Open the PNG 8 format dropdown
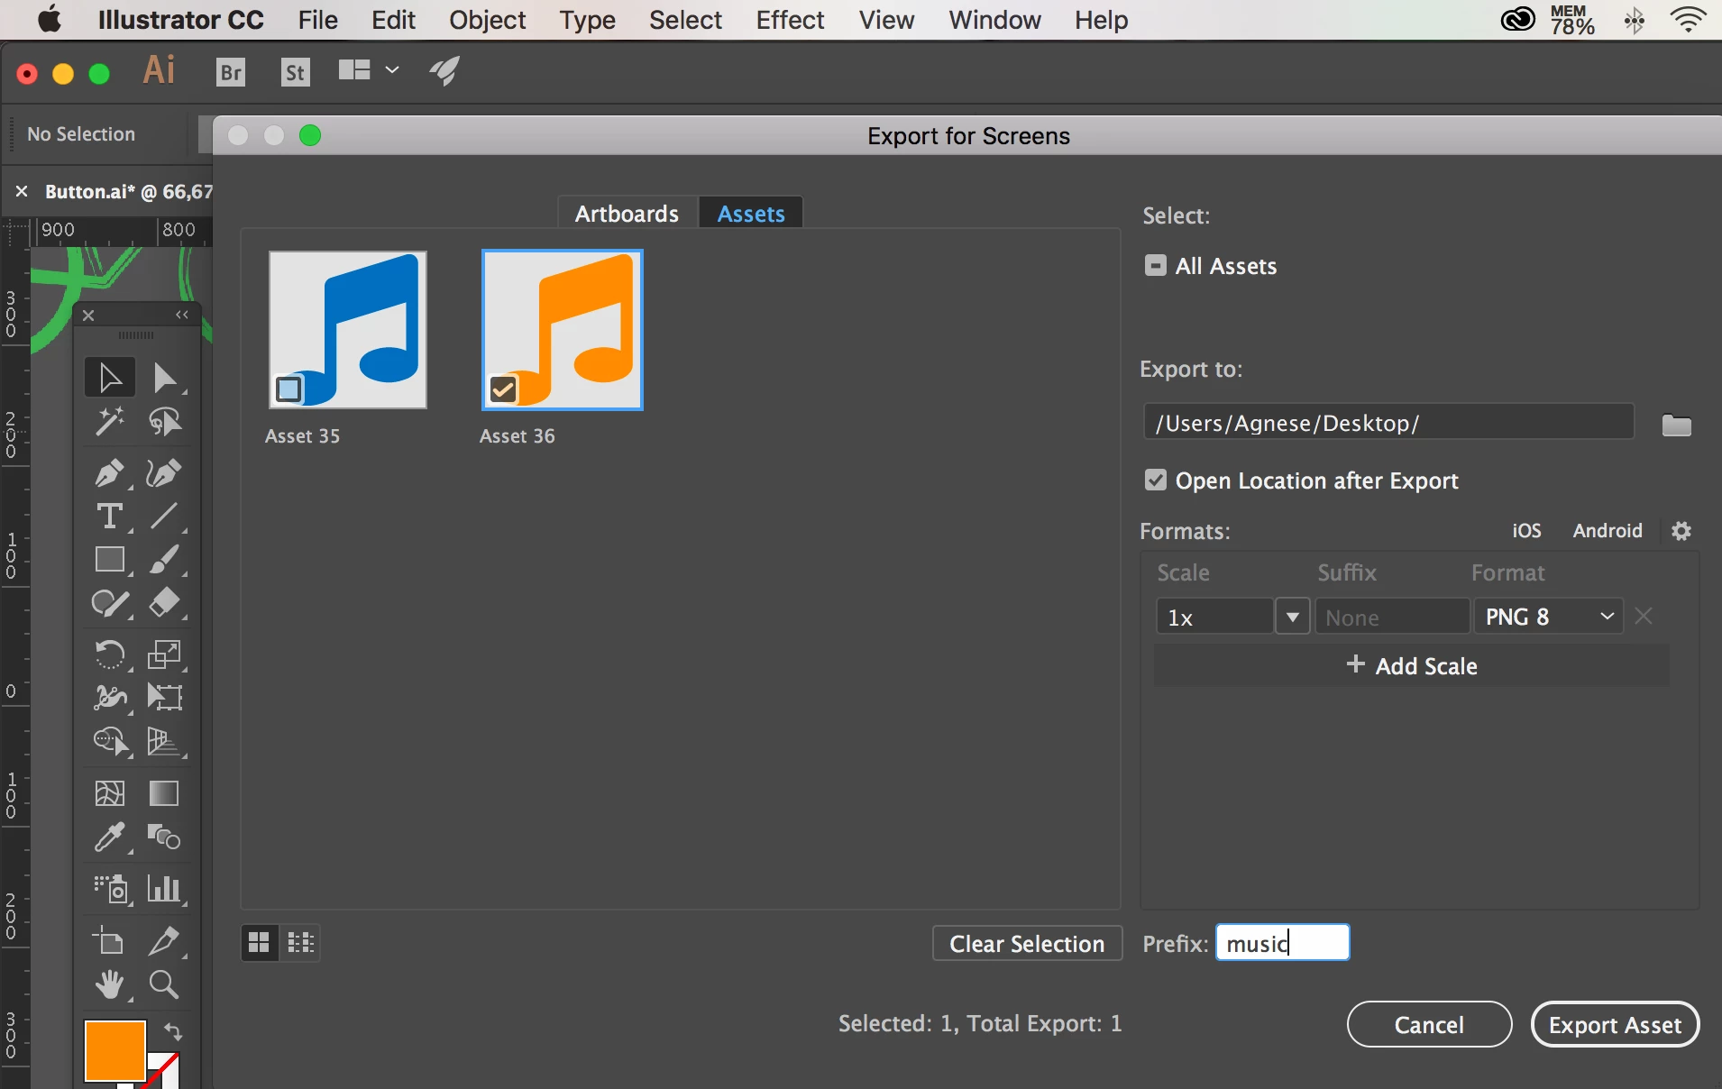Image resolution: width=1722 pixels, height=1089 pixels. pos(1549,617)
